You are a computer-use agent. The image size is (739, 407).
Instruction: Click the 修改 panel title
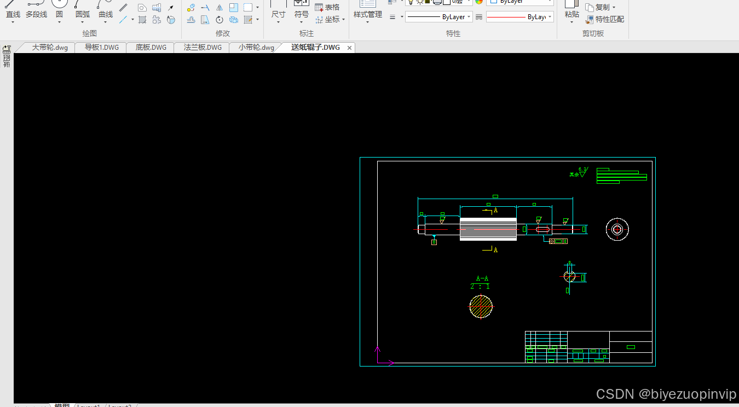223,33
